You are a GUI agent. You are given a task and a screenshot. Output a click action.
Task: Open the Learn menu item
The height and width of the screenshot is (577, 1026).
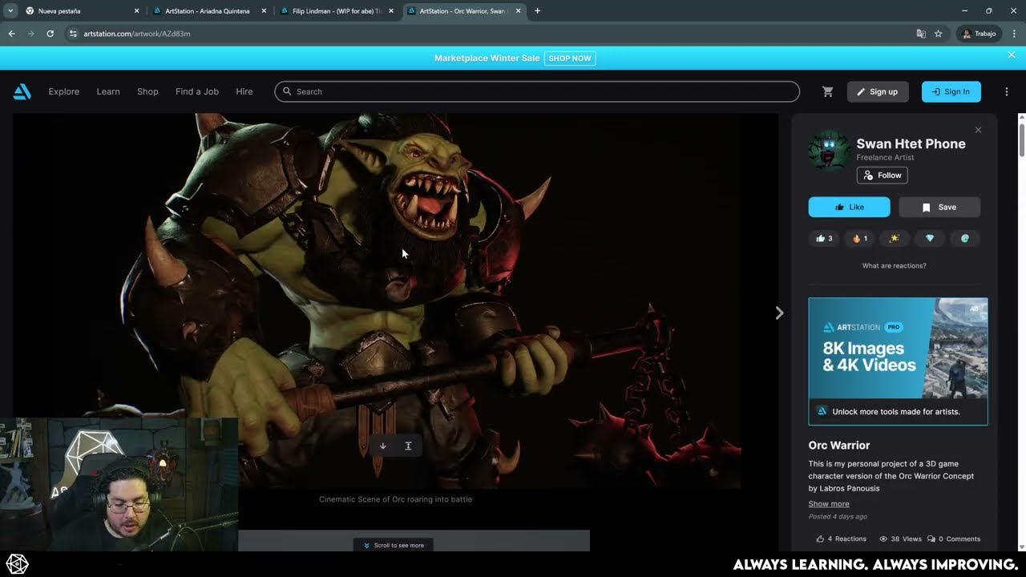point(108,91)
